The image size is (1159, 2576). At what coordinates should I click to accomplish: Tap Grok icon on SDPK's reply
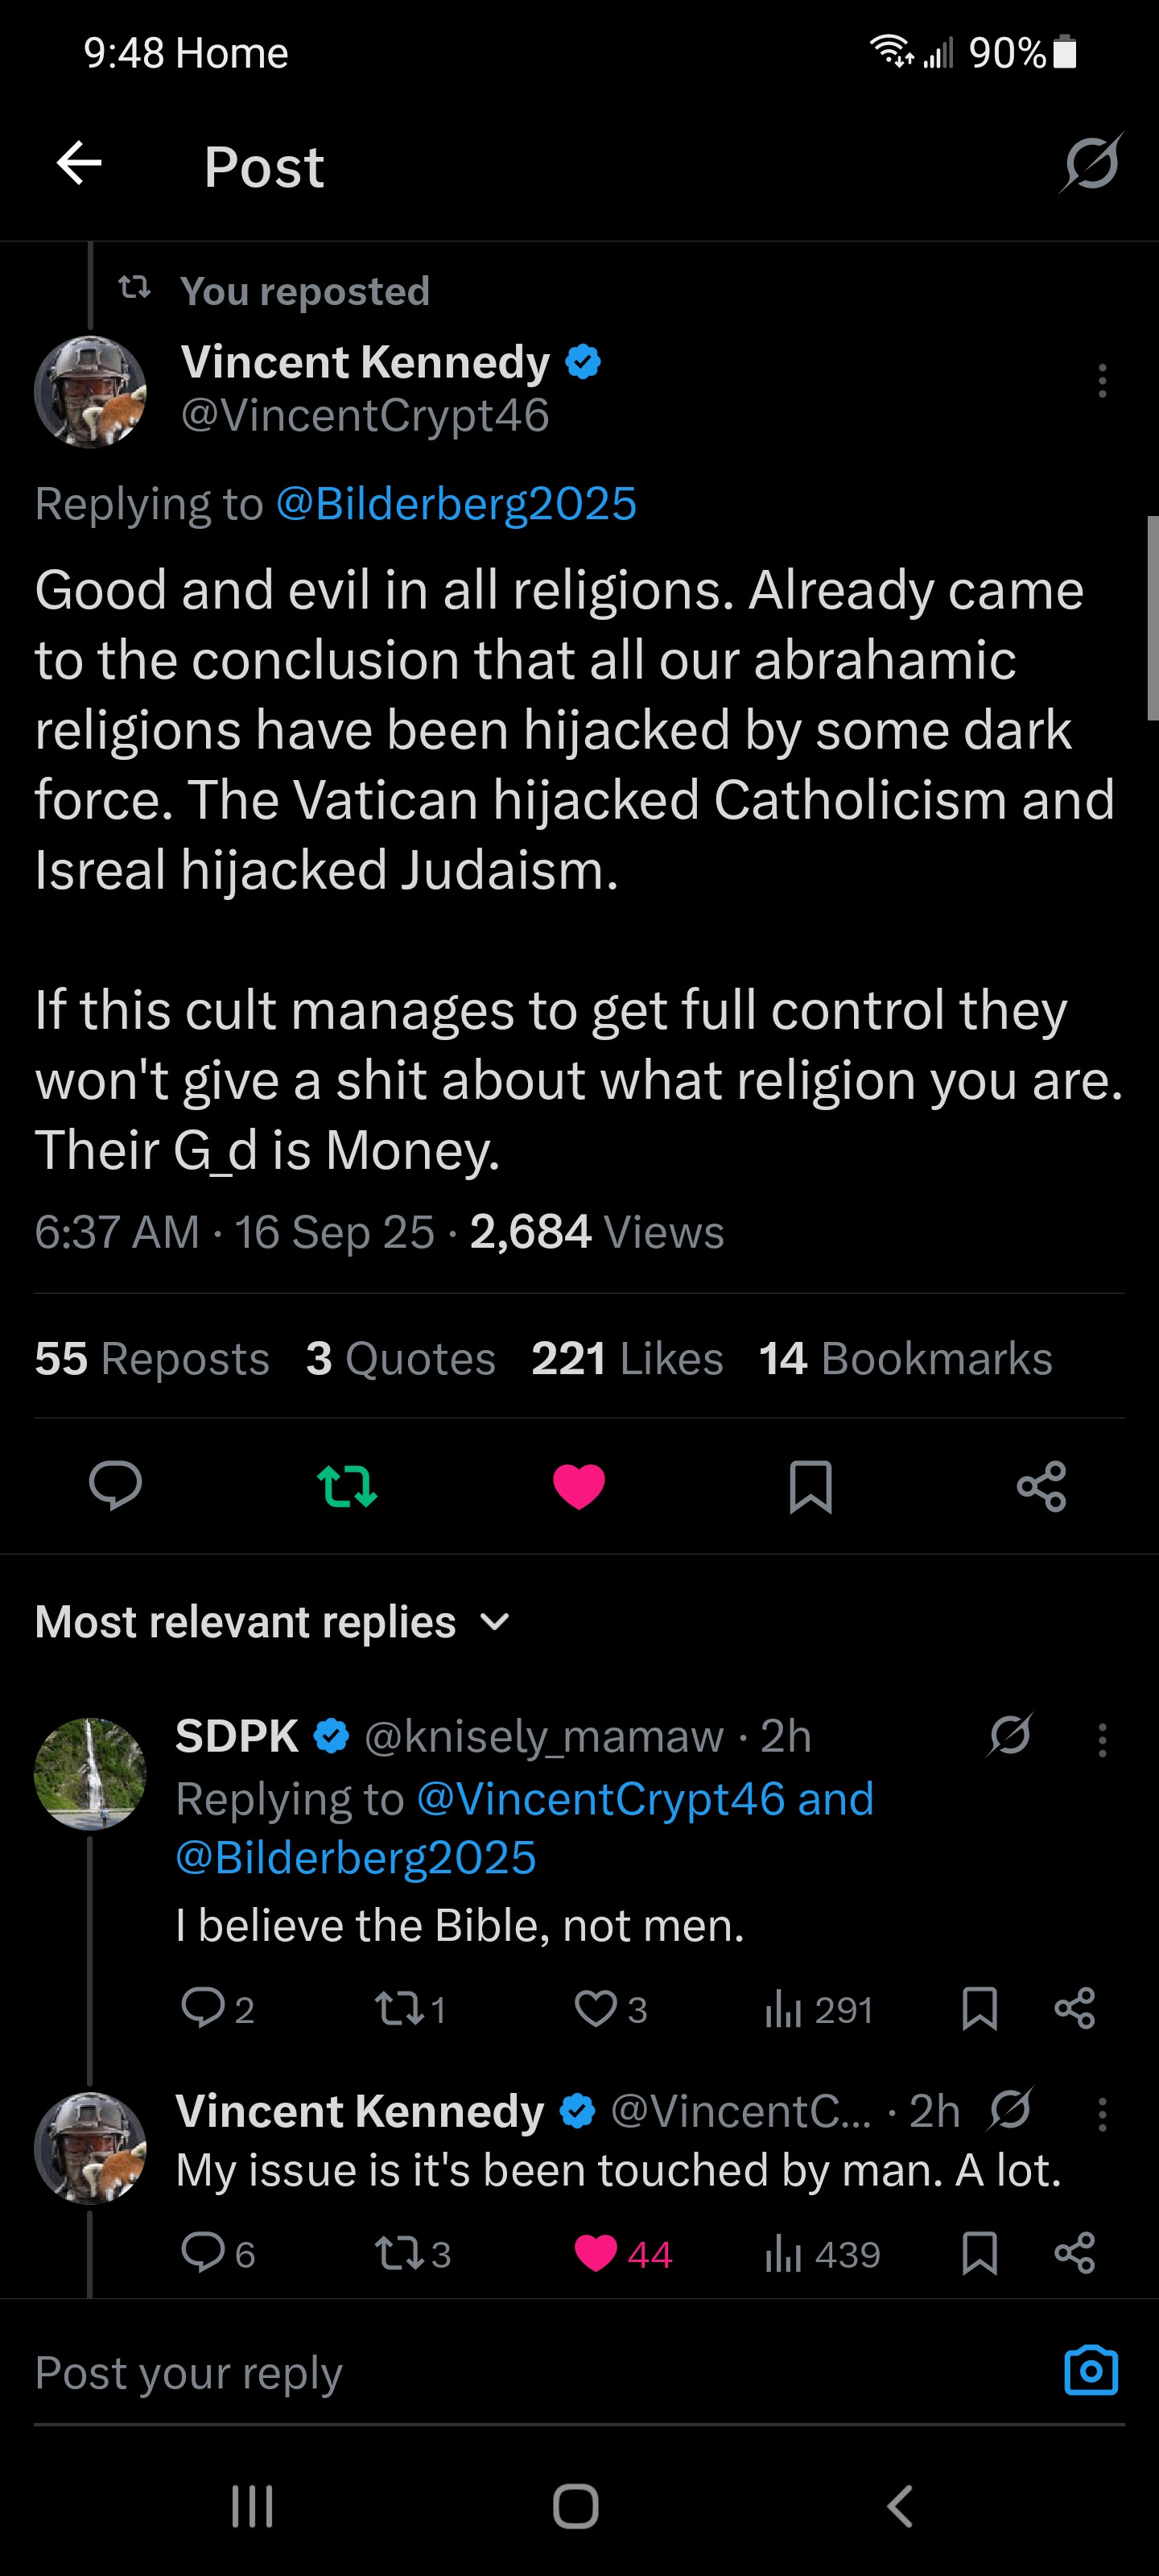1009,1736
